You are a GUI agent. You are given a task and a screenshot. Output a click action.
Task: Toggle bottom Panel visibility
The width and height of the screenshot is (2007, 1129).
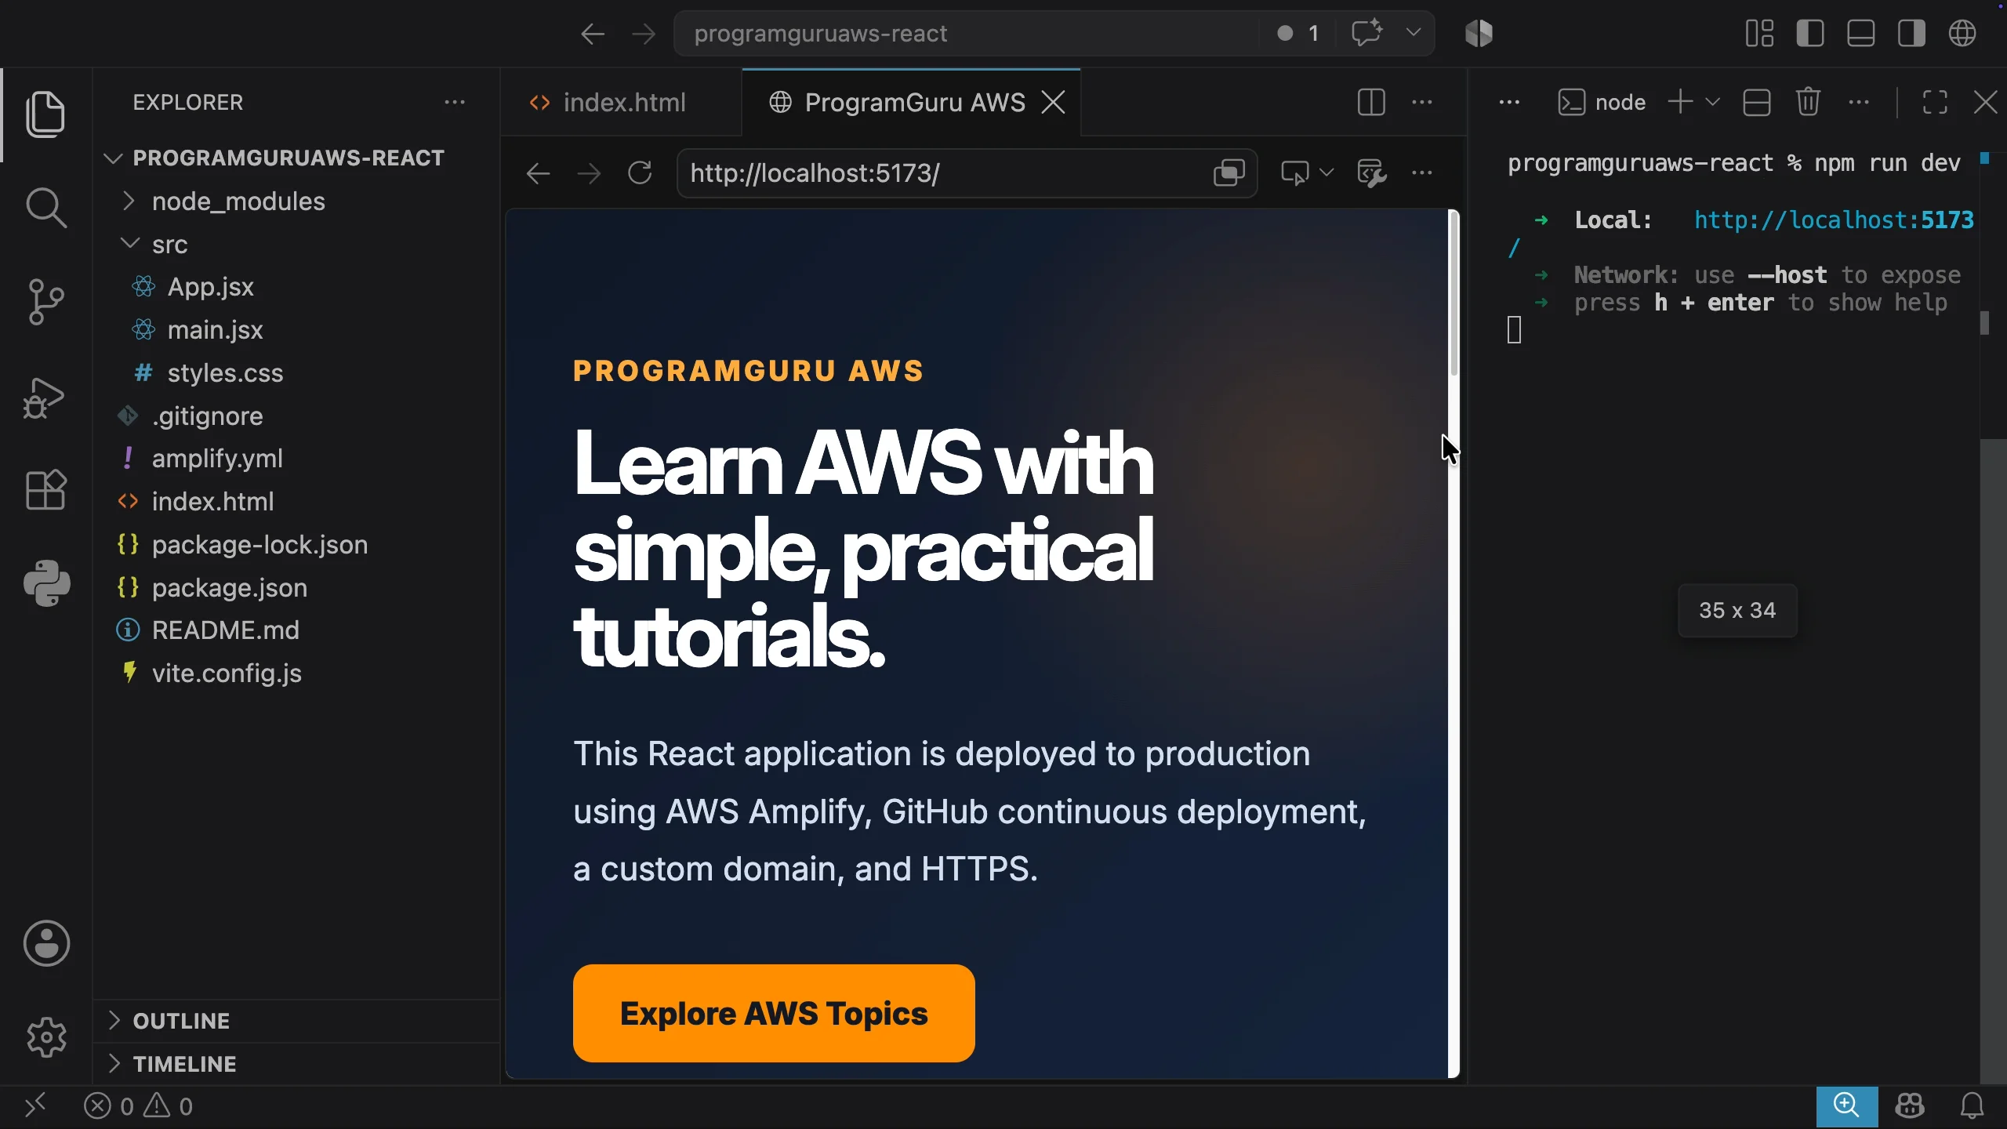pyautogui.click(x=1861, y=33)
